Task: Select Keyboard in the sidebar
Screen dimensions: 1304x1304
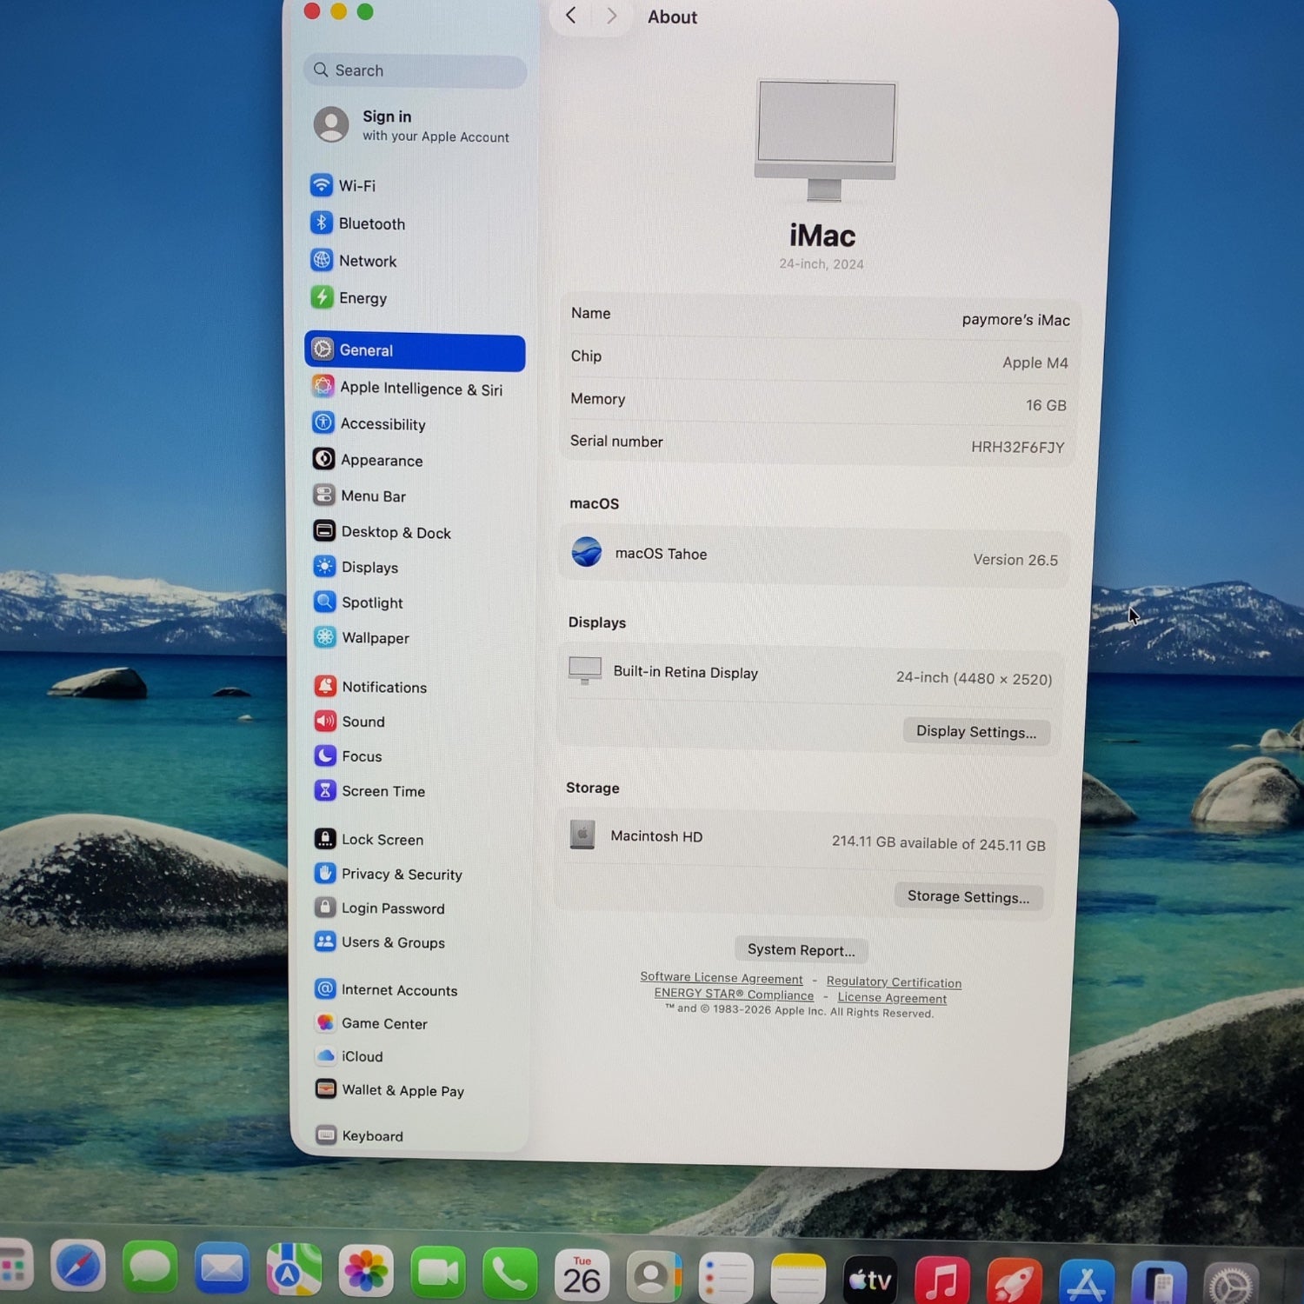Action: (x=360, y=1135)
